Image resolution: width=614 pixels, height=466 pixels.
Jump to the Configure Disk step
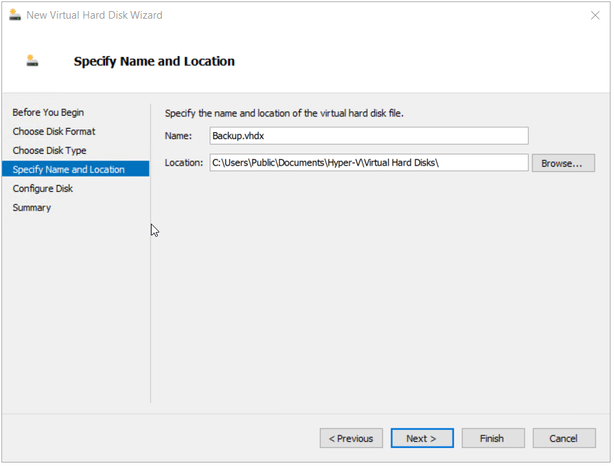click(x=42, y=188)
